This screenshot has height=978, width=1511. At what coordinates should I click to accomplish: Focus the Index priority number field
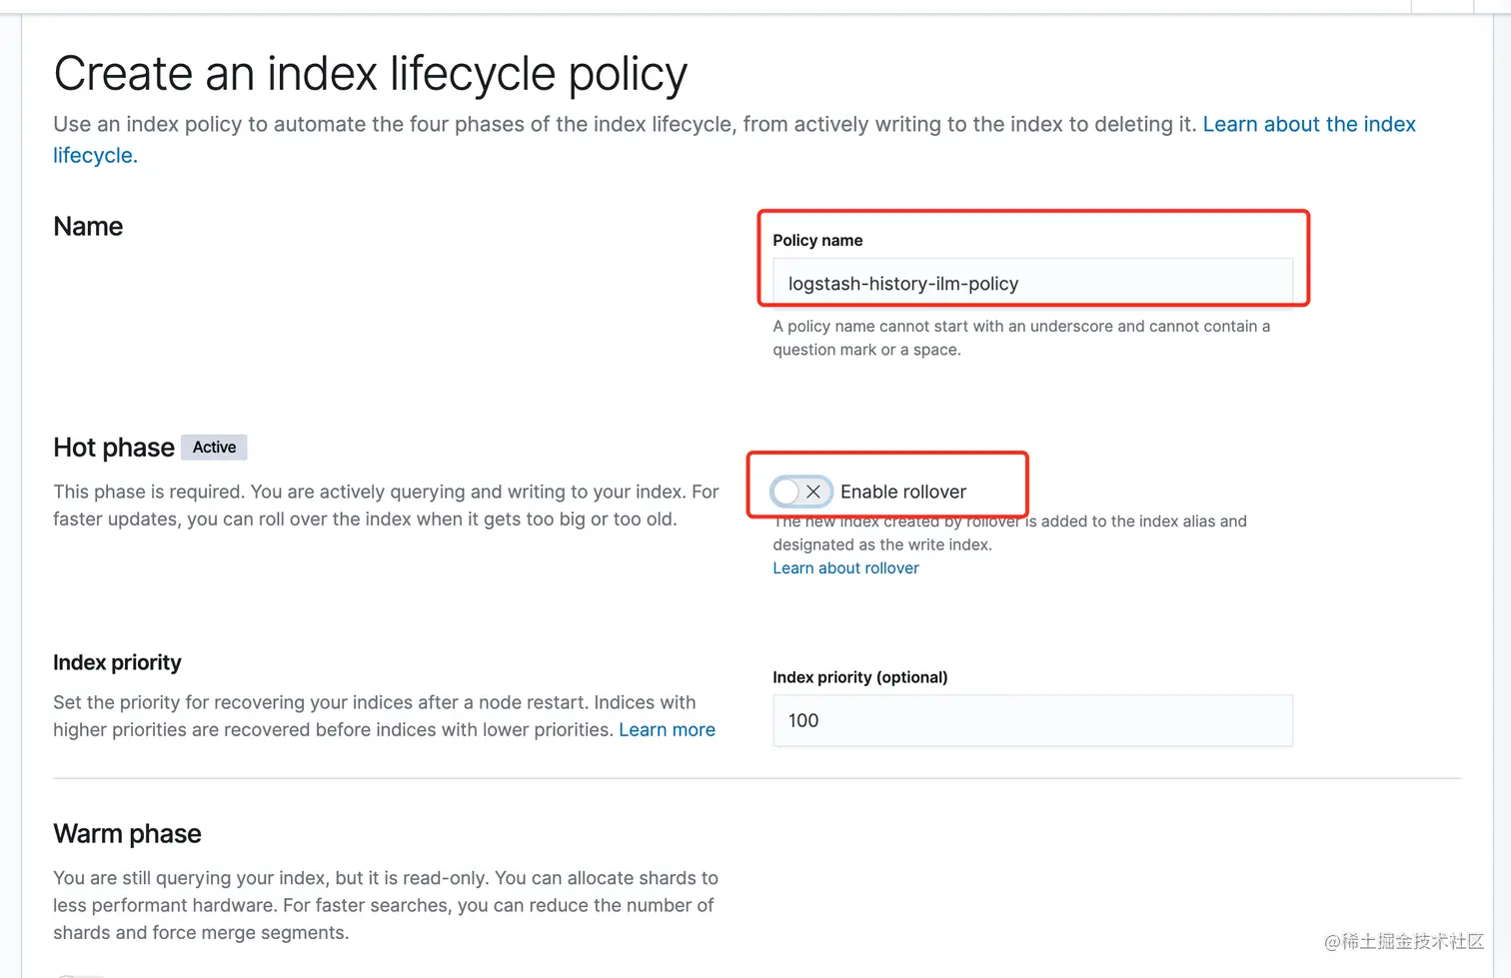pos(1031,720)
